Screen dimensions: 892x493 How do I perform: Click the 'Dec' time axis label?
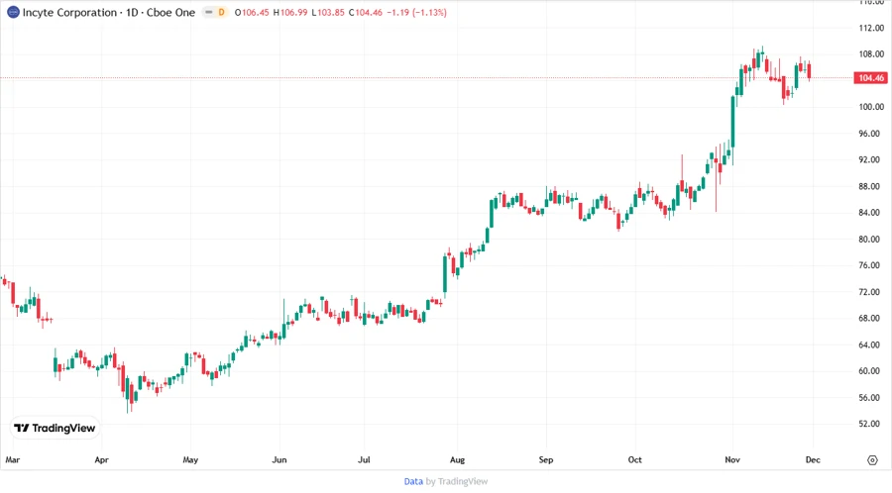pyautogui.click(x=813, y=459)
